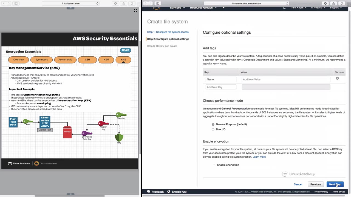Open the Trent Hayes account menu

[x=298, y=8]
